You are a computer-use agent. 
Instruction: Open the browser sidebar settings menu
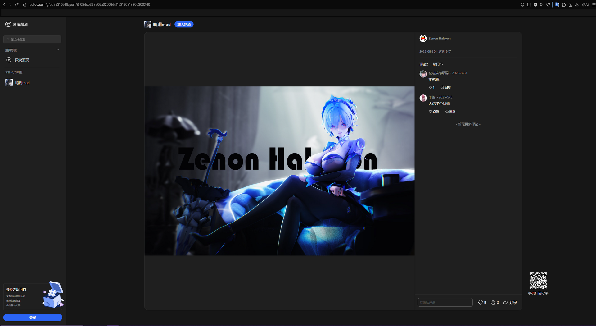(594, 5)
